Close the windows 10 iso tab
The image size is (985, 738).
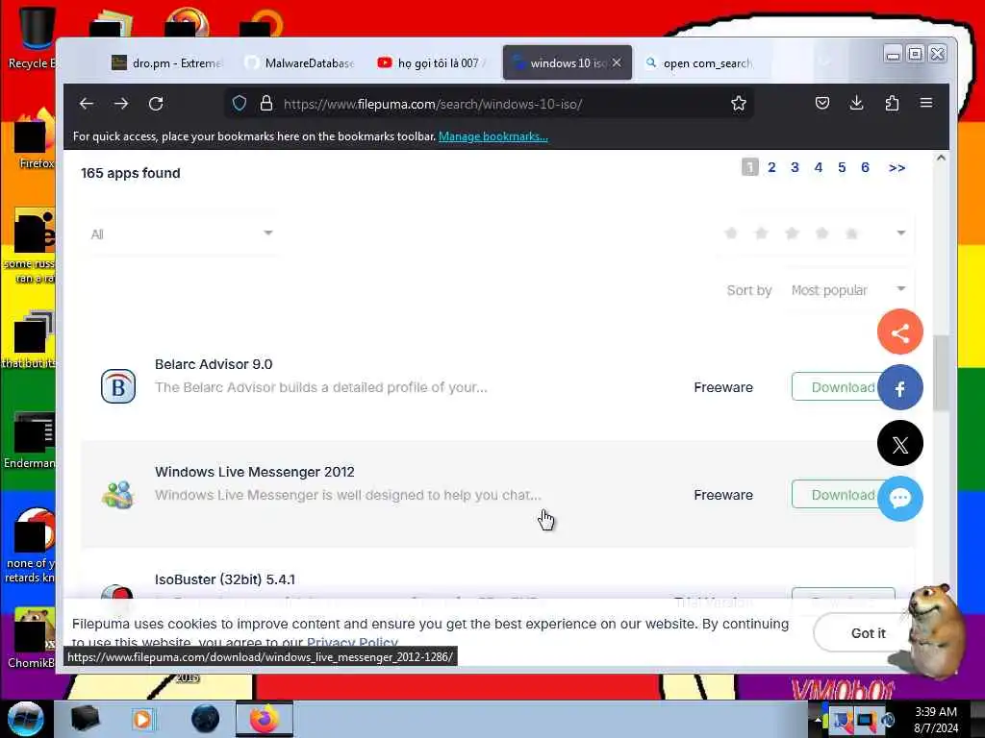[617, 62]
